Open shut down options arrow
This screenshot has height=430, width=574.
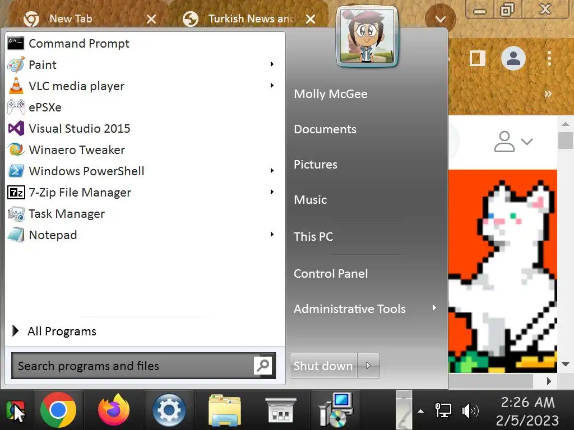[368, 365]
